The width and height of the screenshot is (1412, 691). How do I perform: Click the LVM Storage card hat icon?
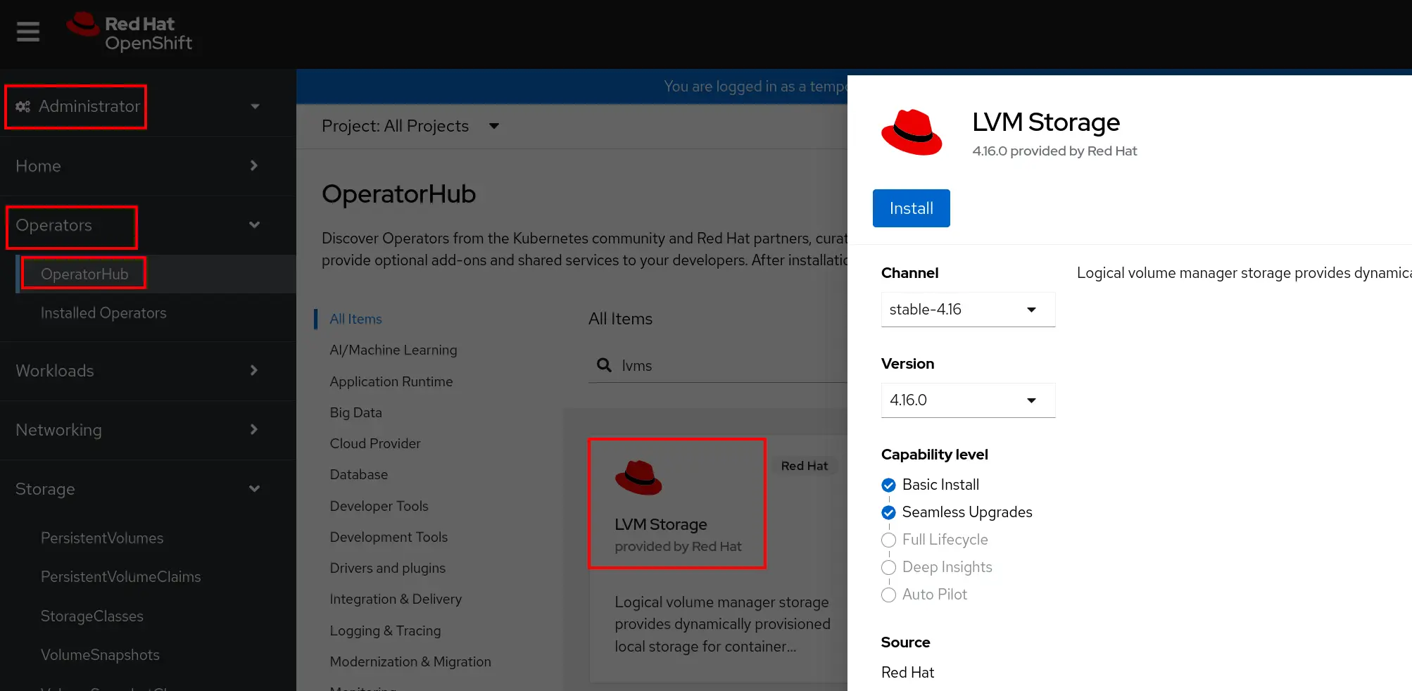(x=638, y=478)
